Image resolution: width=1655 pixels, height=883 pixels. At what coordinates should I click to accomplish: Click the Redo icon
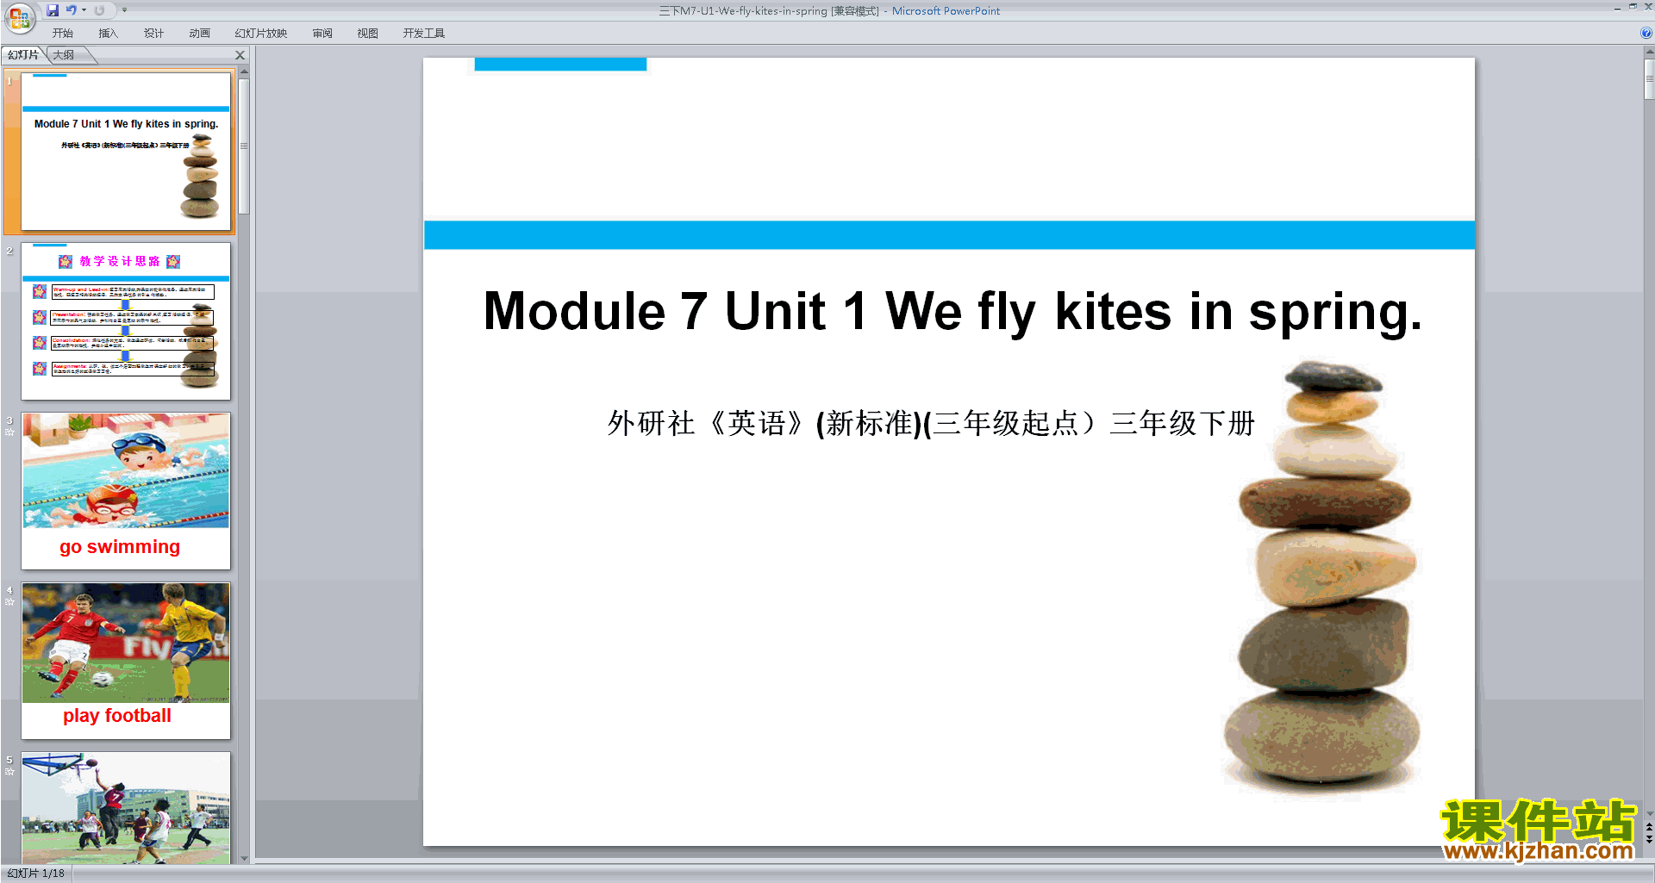pyautogui.click(x=99, y=10)
